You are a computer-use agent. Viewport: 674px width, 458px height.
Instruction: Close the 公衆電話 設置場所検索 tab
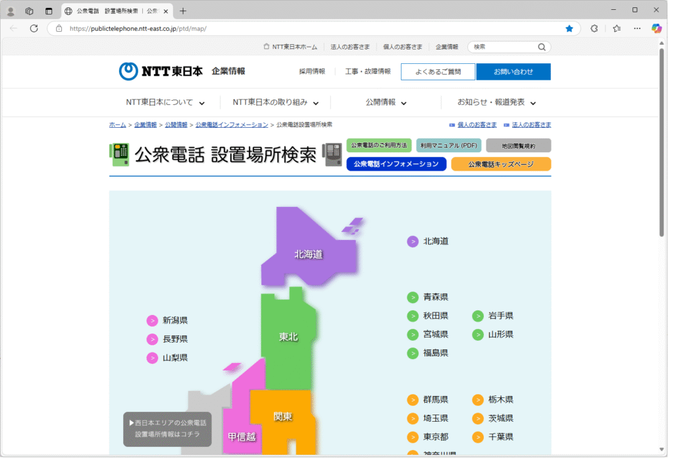click(x=166, y=11)
